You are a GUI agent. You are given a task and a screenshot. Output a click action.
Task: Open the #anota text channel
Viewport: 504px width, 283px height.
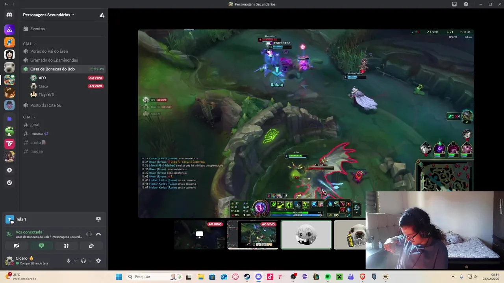[63, 142]
